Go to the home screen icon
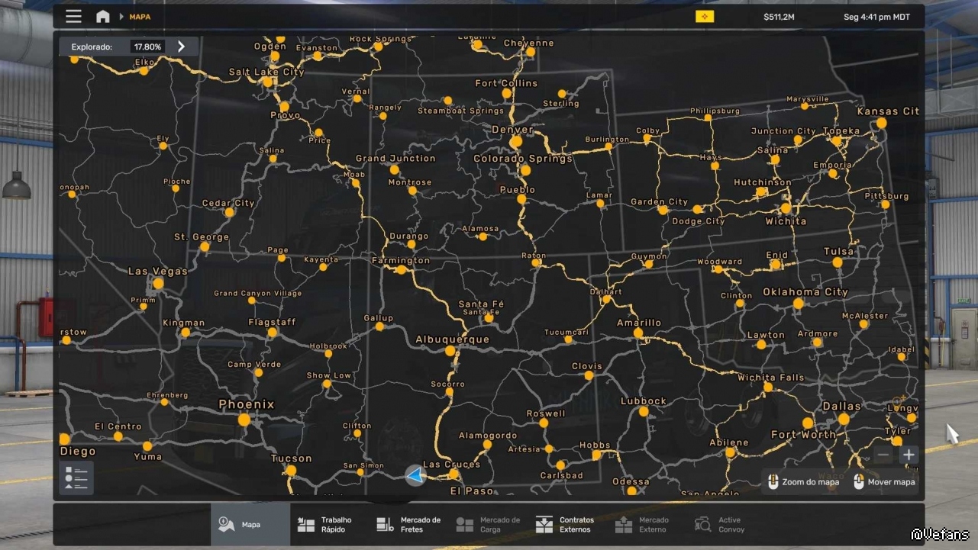 point(102,16)
